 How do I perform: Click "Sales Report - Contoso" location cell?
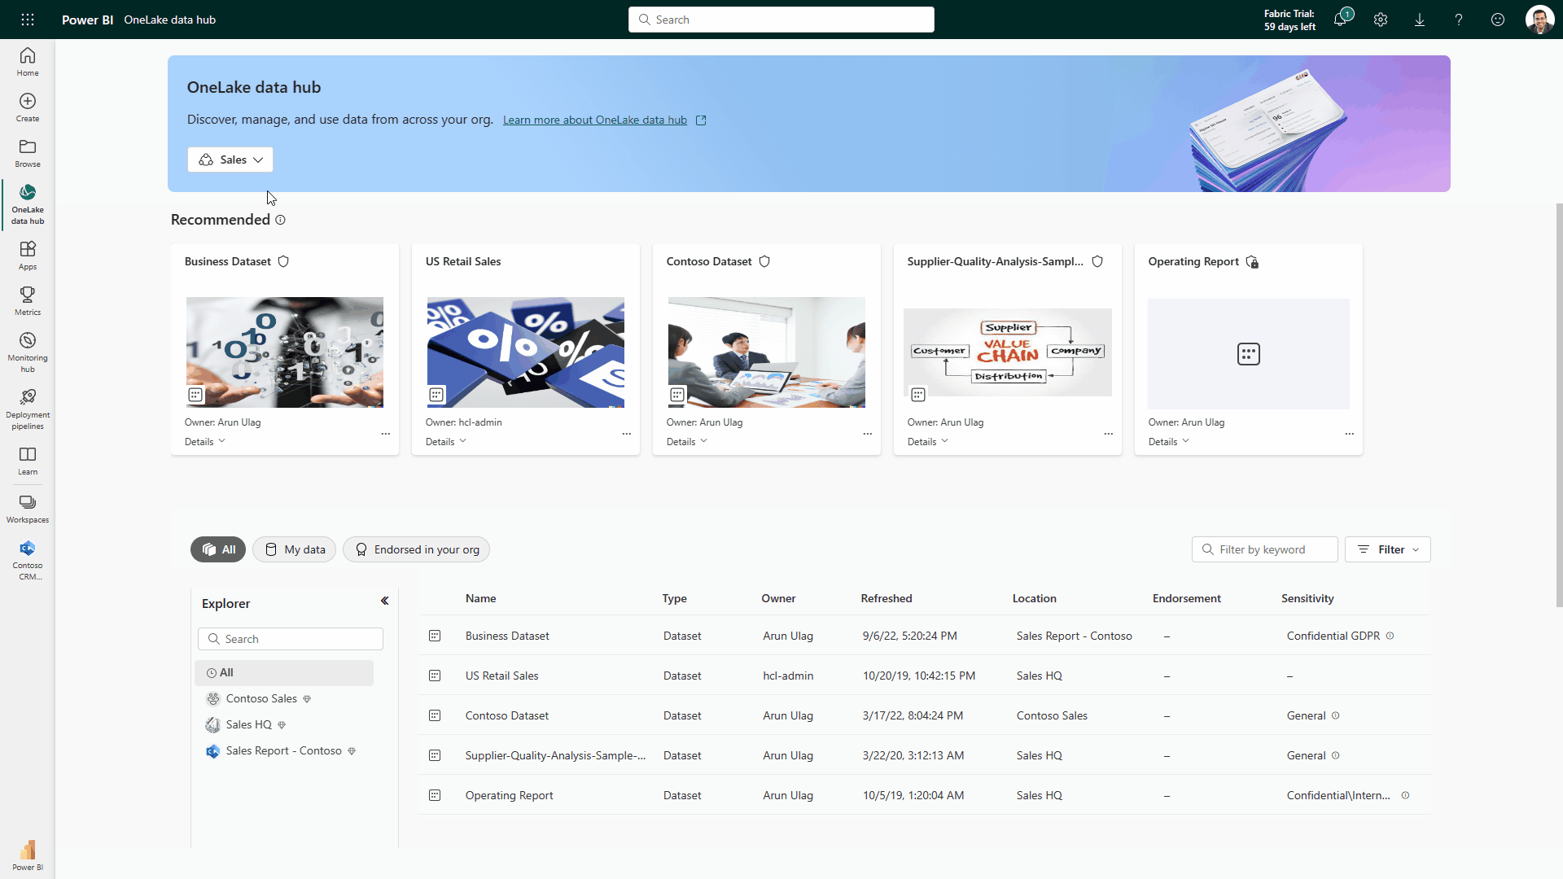pyautogui.click(x=1074, y=636)
